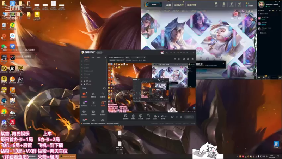Open the avatar-circle tool in the toolbox second row

pyautogui.click(x=93, y=104)
